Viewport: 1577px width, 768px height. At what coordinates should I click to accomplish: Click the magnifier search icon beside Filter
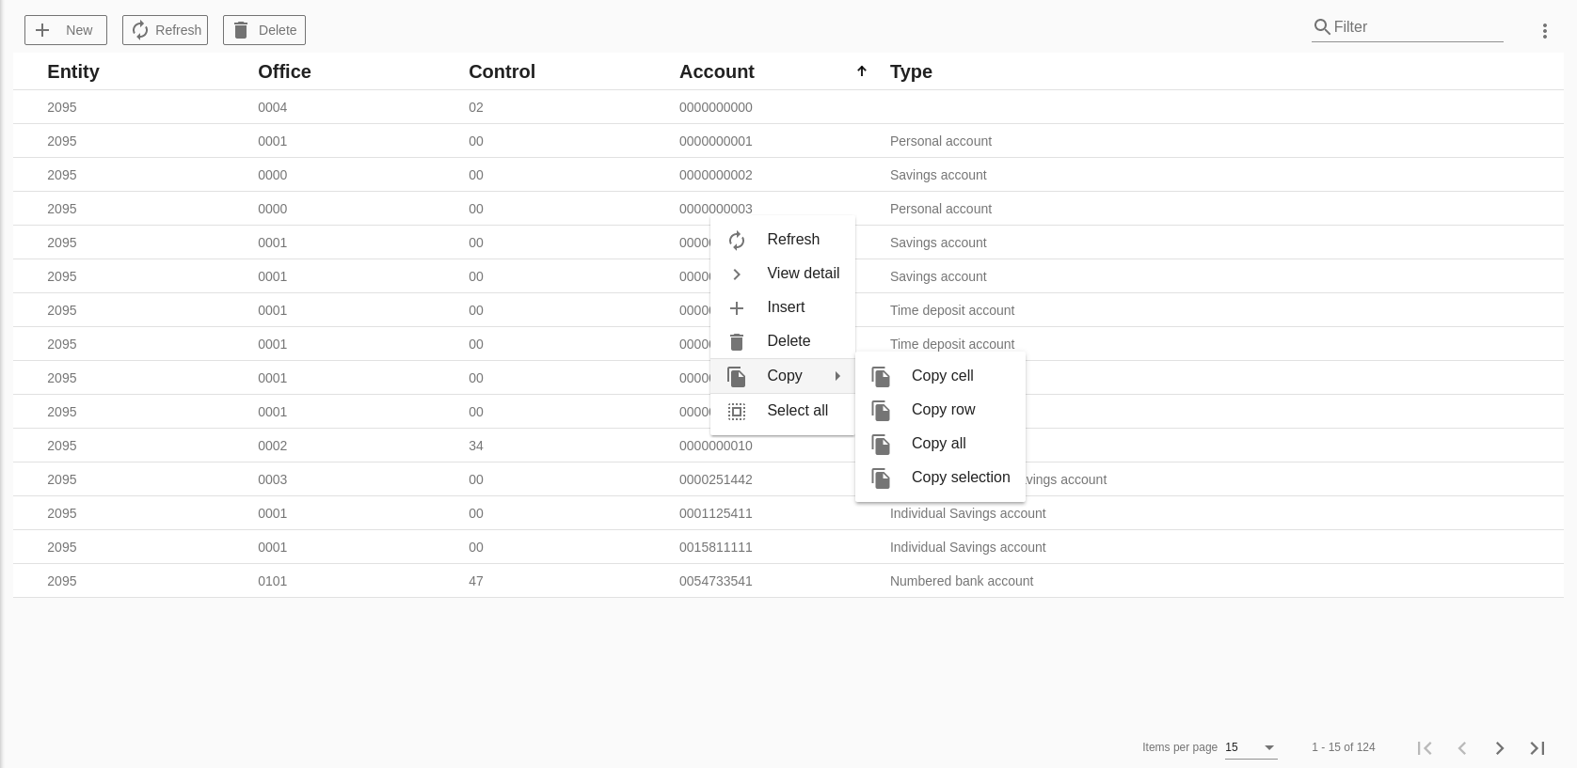pos(1322,27)
